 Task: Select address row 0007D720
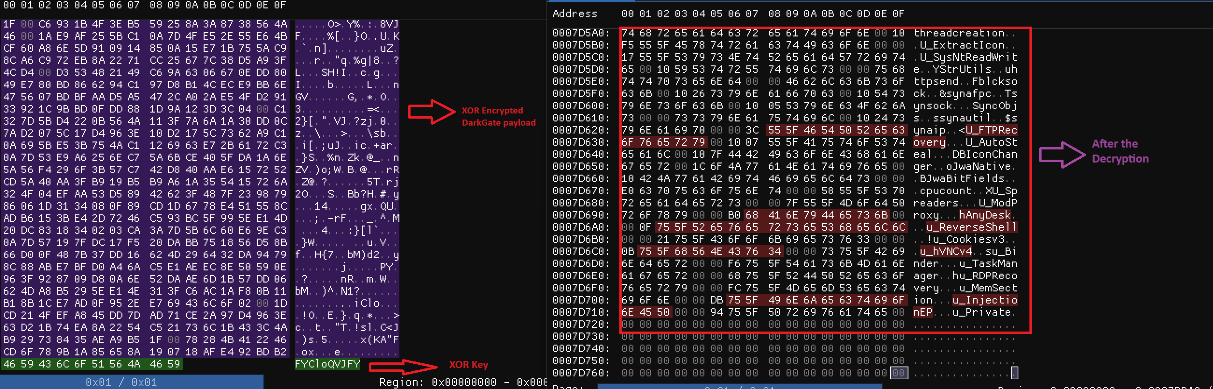[x=581, y=324]
